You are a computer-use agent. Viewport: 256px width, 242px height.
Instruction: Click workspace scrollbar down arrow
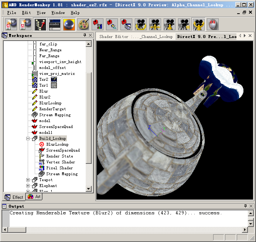[89, 189]
